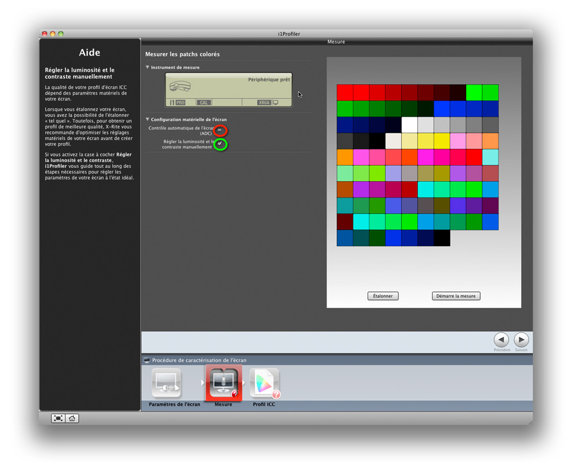Go back with the Précédent arrow
The width and height of the screenshot is (579, 468).
[x=501, y=339]
